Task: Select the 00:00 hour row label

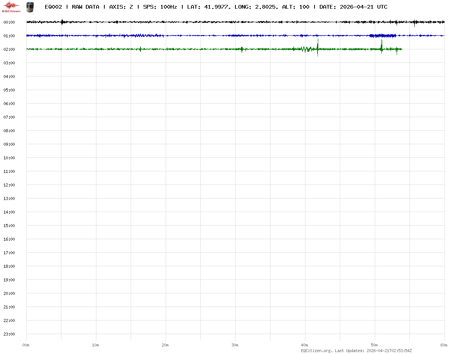Action: [9, 22]
